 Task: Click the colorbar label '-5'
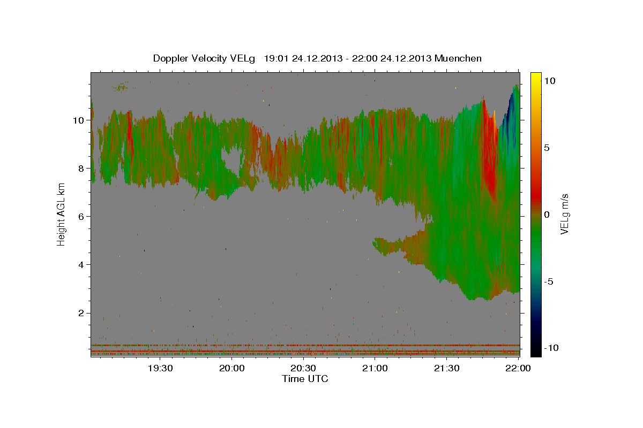548,281
